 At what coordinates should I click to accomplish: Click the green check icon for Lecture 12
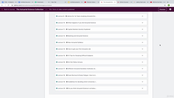pyautogui.click(x=57, y=36)
